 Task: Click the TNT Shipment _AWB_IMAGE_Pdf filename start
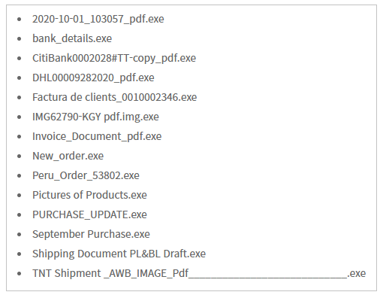click(110, 273)
